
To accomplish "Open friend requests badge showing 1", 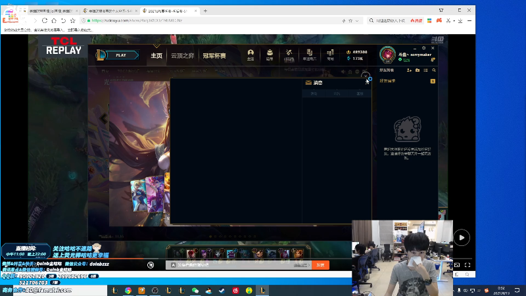I will coord(433,81).
